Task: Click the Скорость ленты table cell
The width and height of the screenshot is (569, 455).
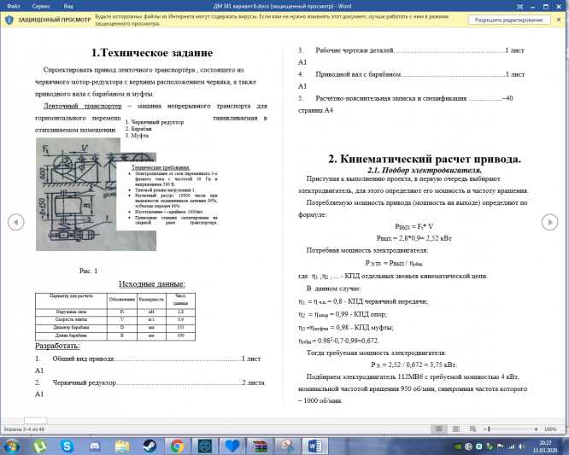Action: point(71,319)
